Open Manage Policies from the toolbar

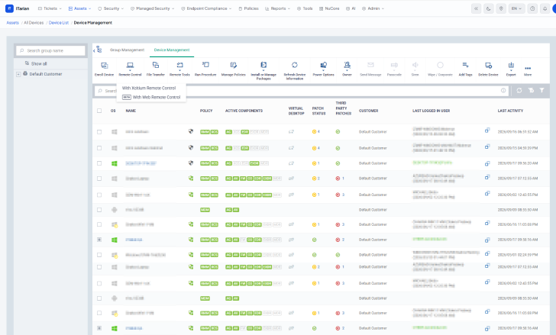tap(234, 69)
